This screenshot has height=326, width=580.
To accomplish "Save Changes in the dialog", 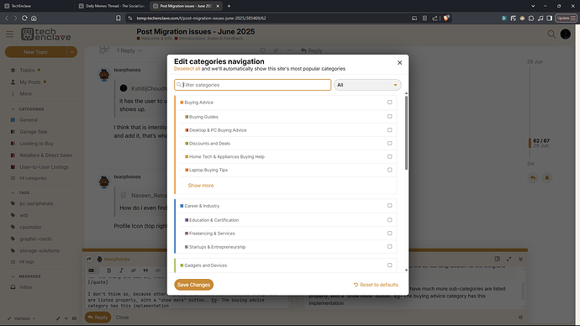I will tap(194, 285).
